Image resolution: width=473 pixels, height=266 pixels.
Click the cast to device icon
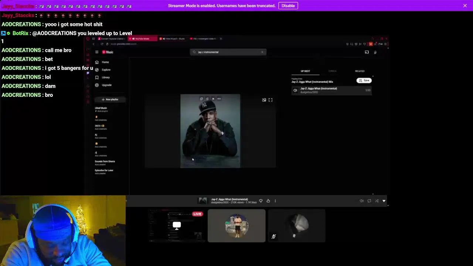pyautogui.click(x=367, y=52)
